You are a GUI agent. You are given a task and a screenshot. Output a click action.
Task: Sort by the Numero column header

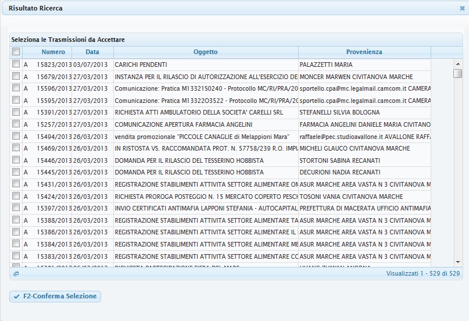pos(53,52)
